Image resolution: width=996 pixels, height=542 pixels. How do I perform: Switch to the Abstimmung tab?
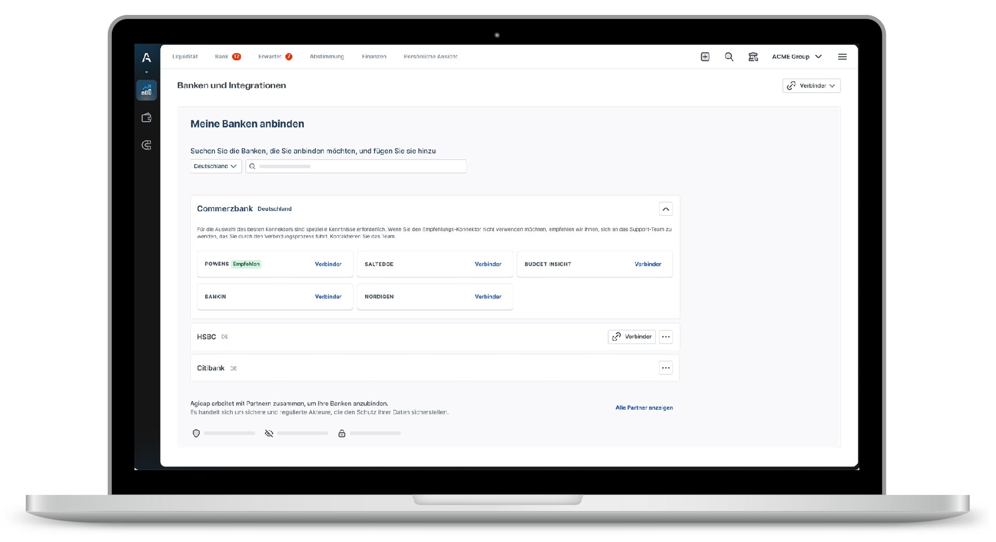tap(327, 56)
